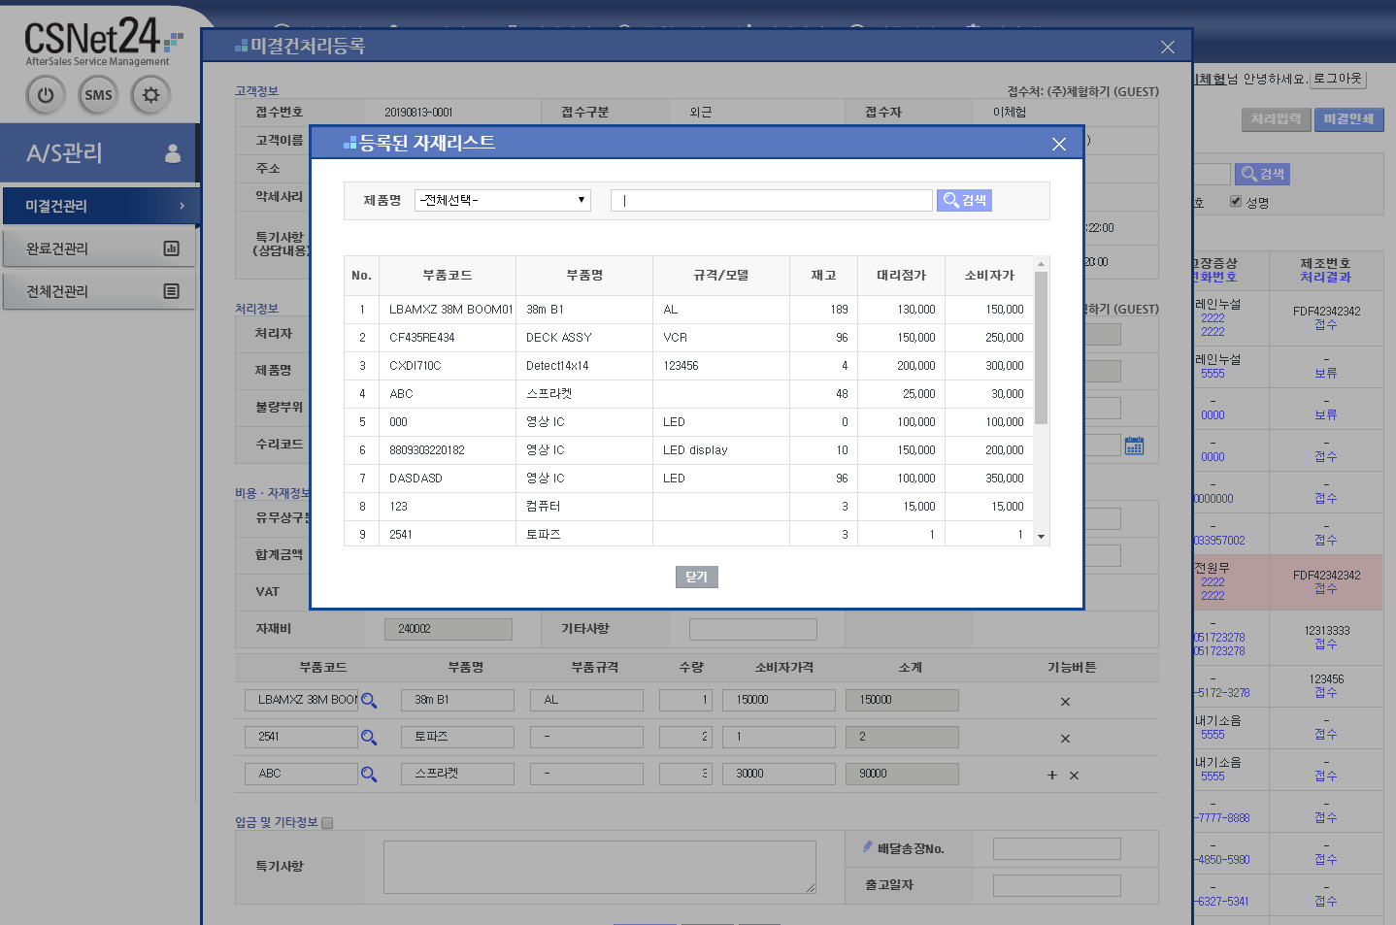1396x925 pixels.
Task: Click plus icon to add material row
Action: tap(1052, 776)
